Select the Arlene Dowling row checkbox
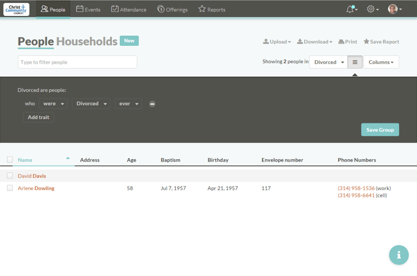The height and width of the screenshot is (276, 417). pyautogui.click(x=10, y=188)
